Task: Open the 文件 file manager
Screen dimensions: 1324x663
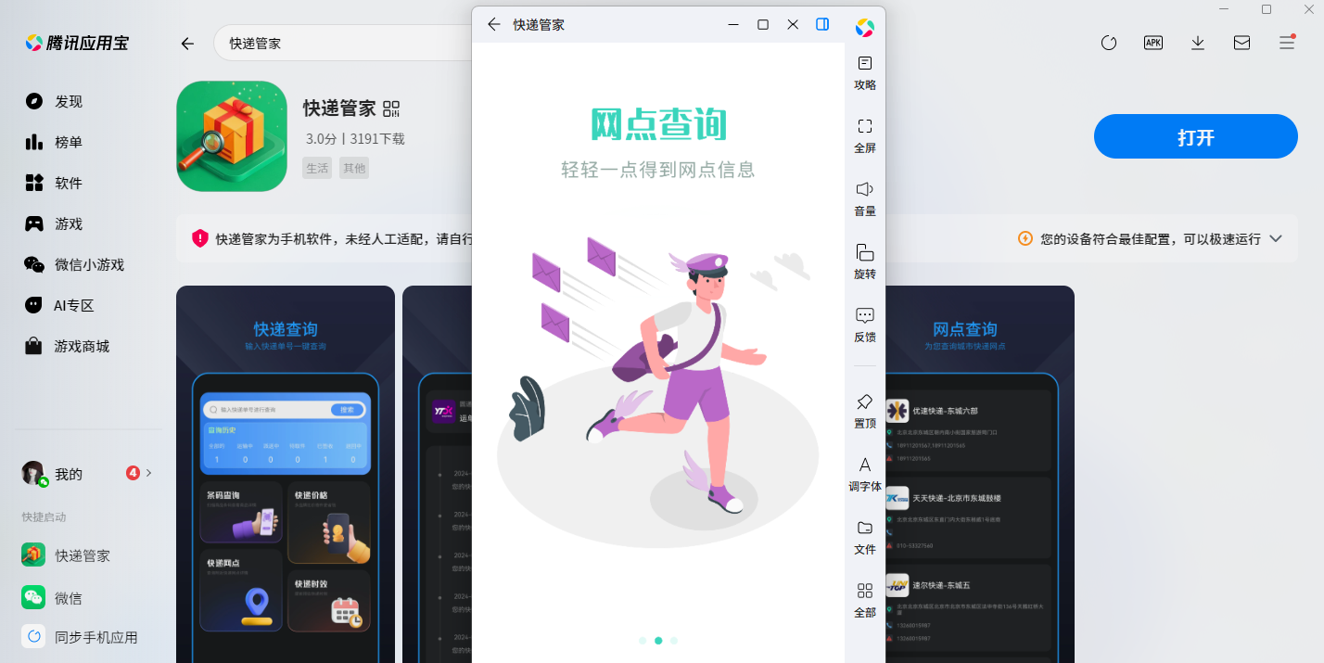Action: [x=864, y=537]
